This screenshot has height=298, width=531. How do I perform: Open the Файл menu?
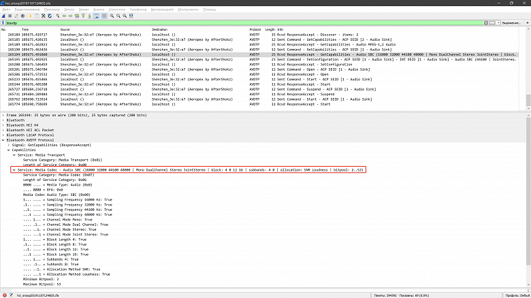6,10
